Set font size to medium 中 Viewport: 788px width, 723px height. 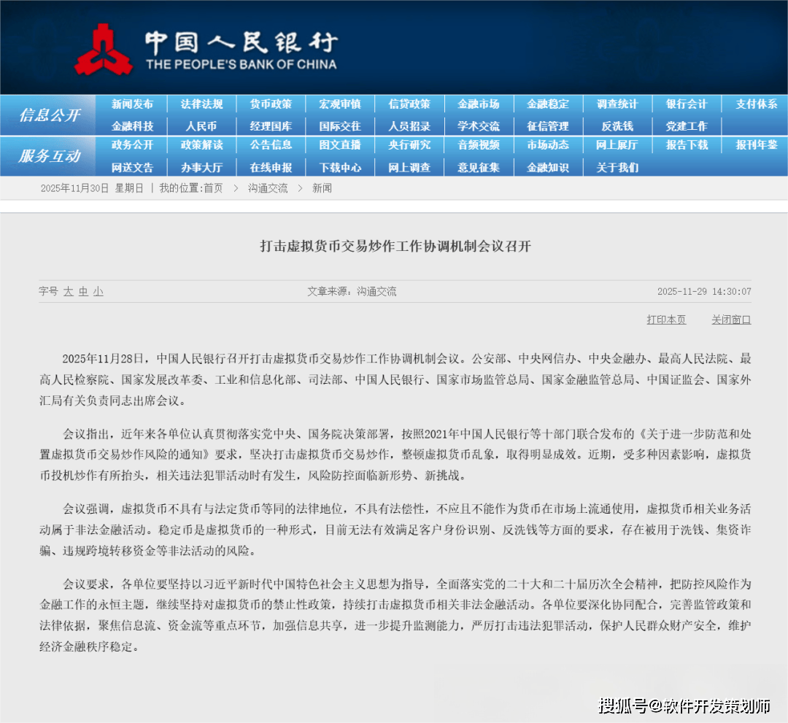coord(83,291)
